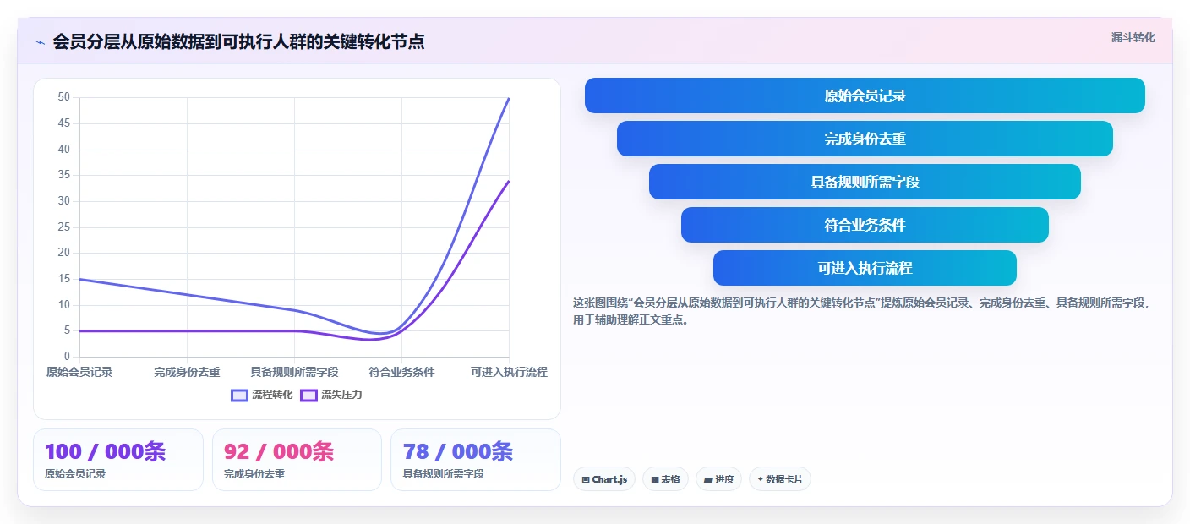Click the 数据卡片 tag chip
The height and width of the screenshot is (524, 1190).
click(780, 479)
